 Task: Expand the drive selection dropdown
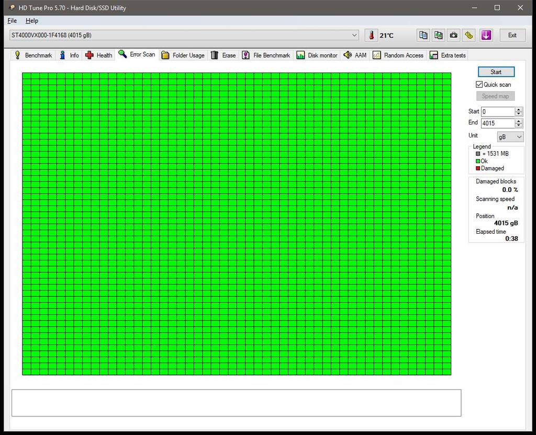coord(354,35)
